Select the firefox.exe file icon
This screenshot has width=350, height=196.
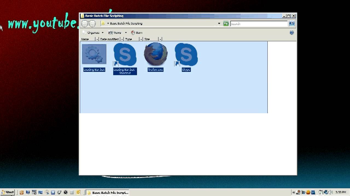pos(155,54)
